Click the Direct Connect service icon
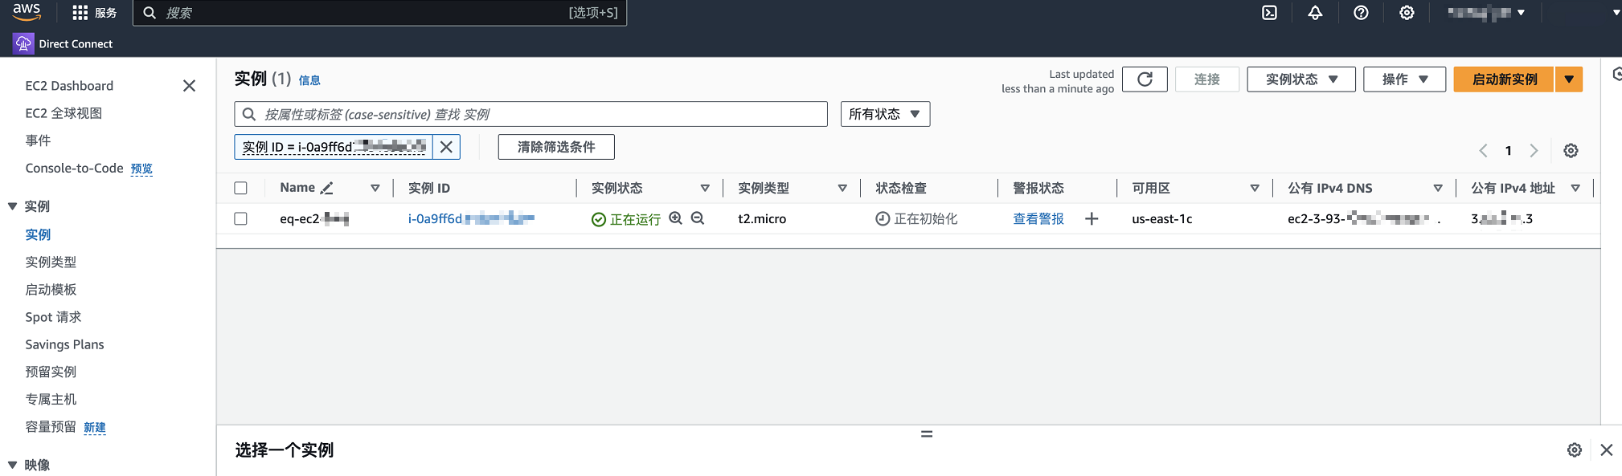Screen dimensions: 1622x476 tap(23, 43)
